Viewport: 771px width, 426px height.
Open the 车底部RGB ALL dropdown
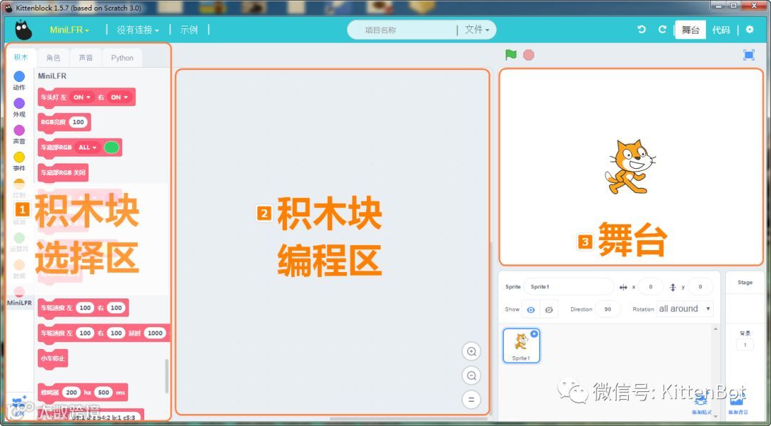tap(88, 147)
